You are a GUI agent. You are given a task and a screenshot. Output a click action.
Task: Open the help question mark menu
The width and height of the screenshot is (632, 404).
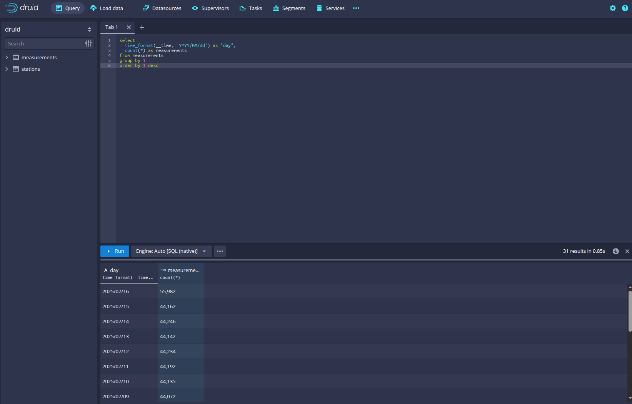pyautogui.click(x=625, y=8)
